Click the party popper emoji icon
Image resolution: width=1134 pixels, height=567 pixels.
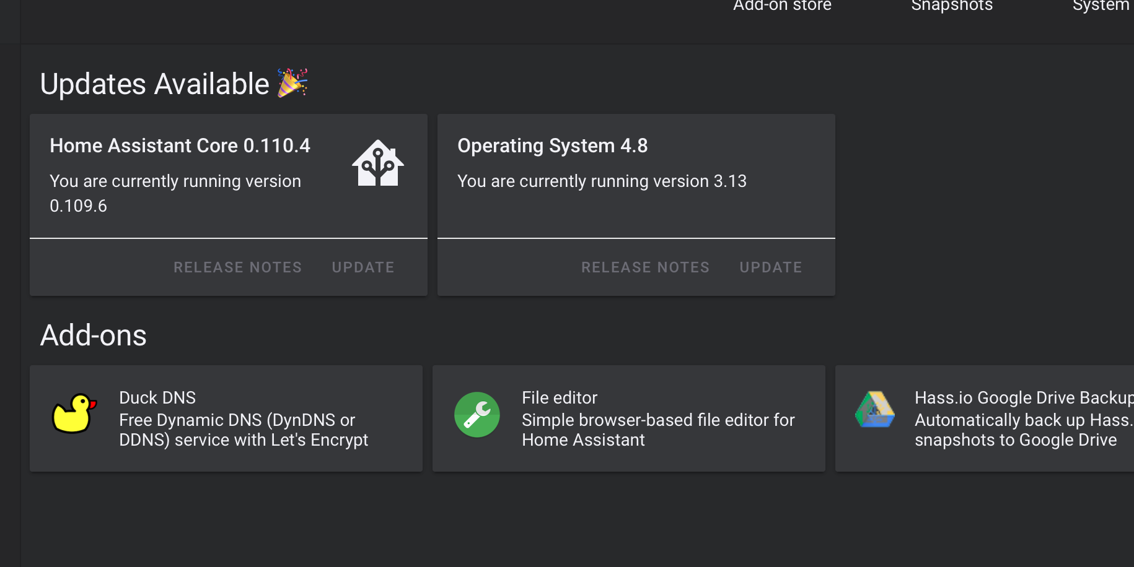tap(292, 83)
